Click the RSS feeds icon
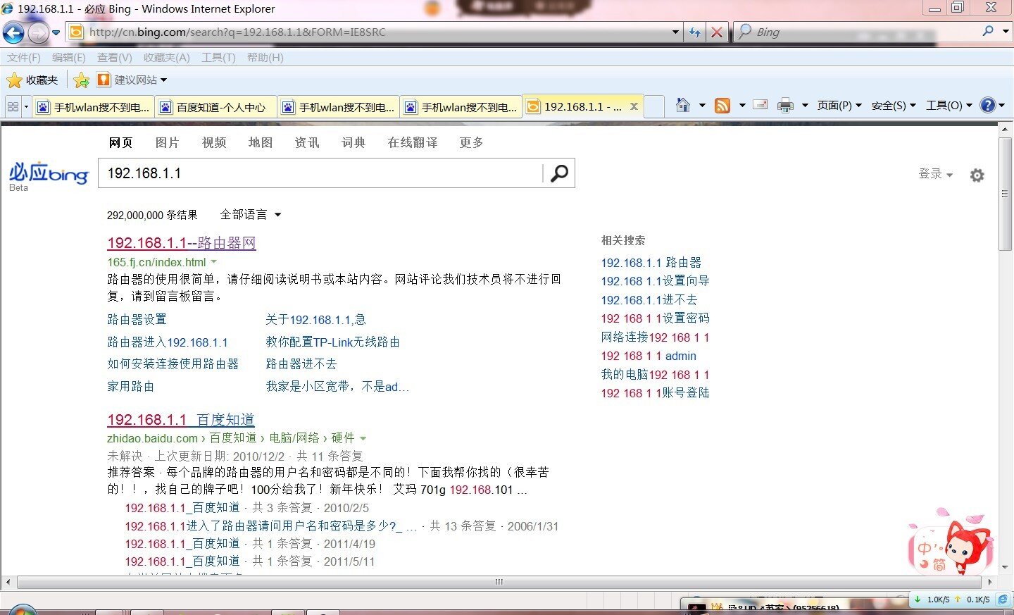The image size is (1014, 615). pos(722,106)
